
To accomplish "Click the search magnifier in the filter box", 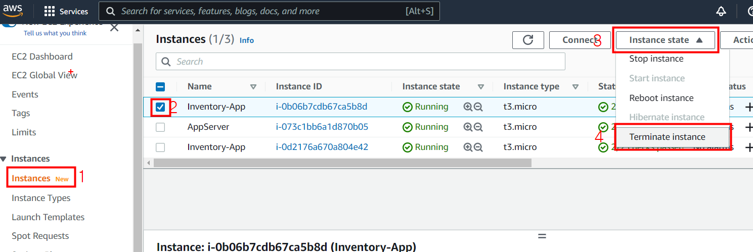I will [x=166, y=62].
